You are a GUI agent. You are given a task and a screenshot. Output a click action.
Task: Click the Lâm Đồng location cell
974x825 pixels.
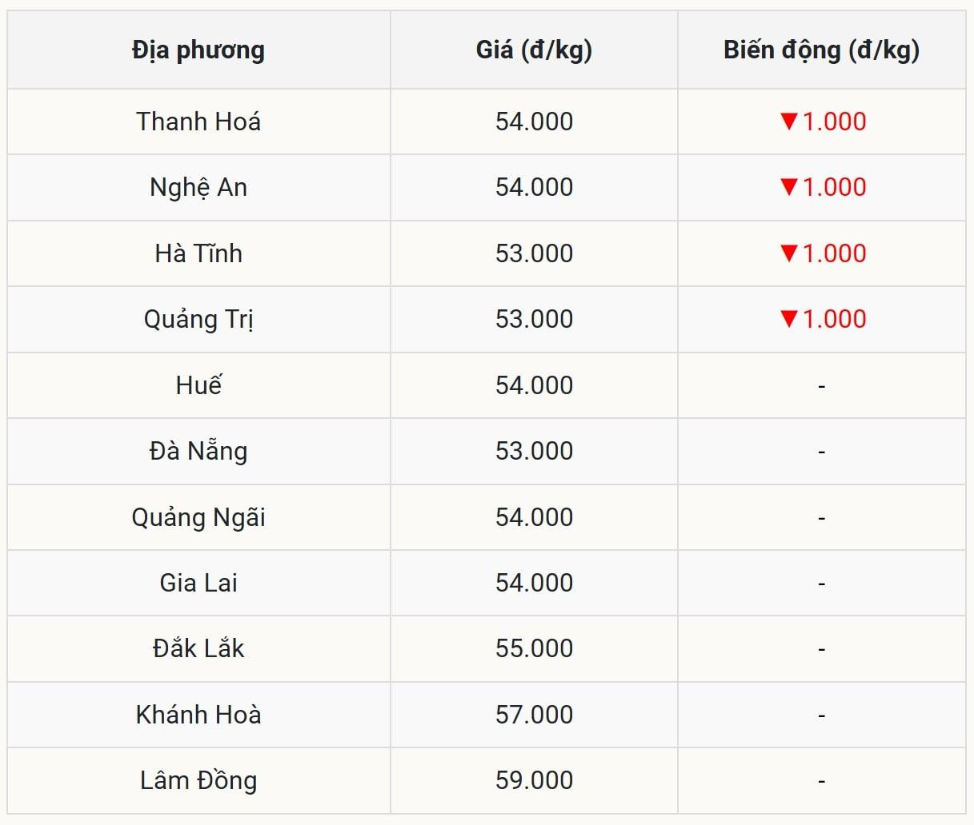pos(198,780)
